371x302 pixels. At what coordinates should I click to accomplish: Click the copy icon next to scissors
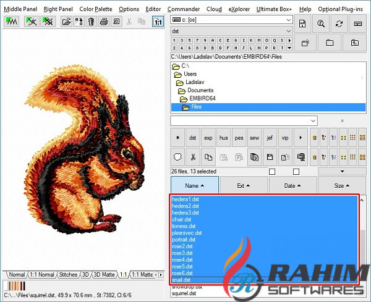pyautogui.click(x=208, y=157)
